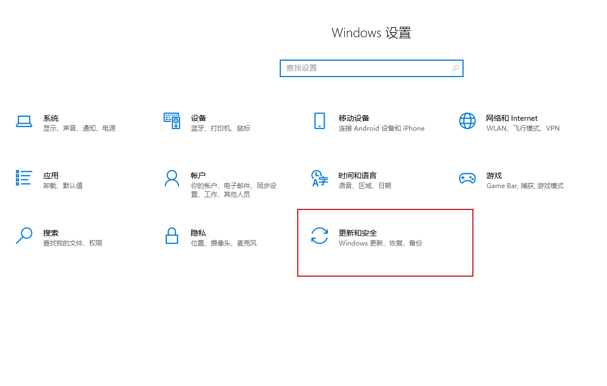The width and height of the screenshot is (607, 386).
Task: Open the 网络和 Internet settings title
Action: coord(512,118)
